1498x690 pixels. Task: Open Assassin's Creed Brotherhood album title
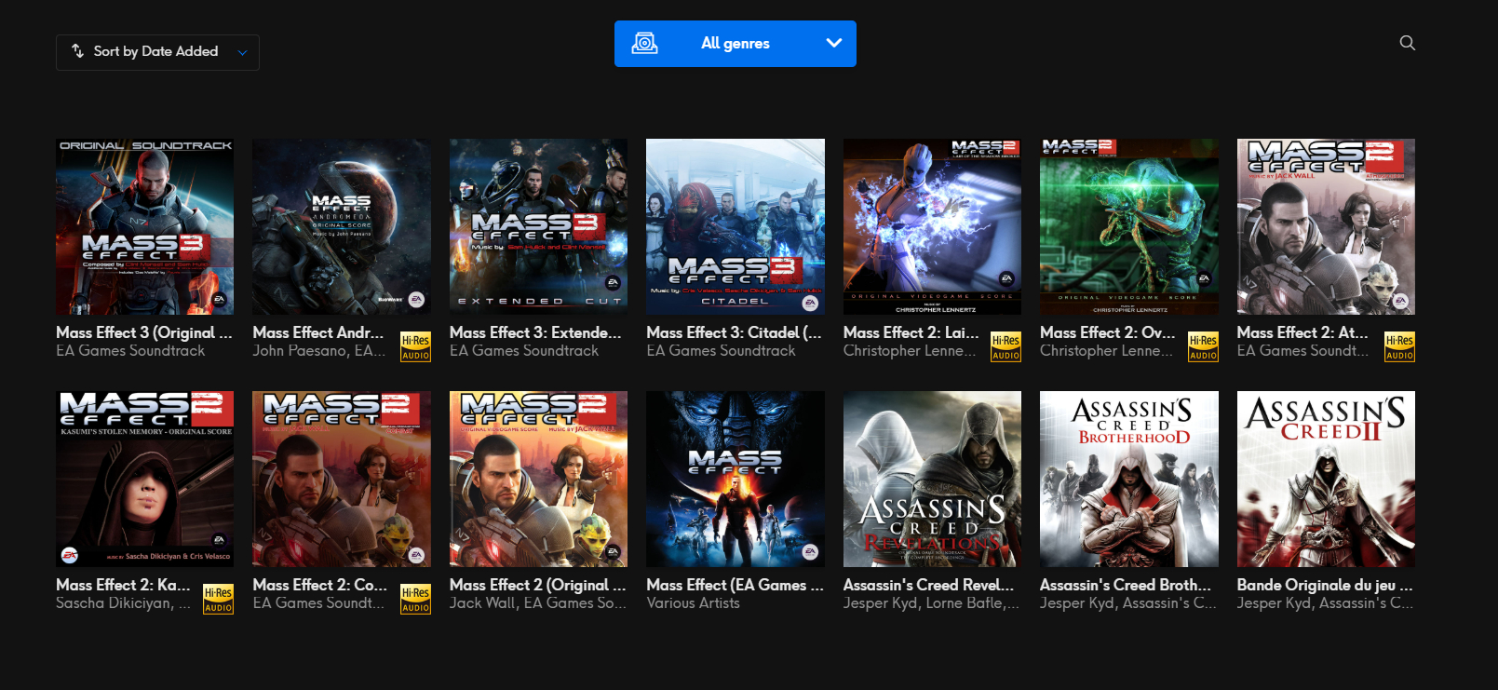coord(1125,585)
